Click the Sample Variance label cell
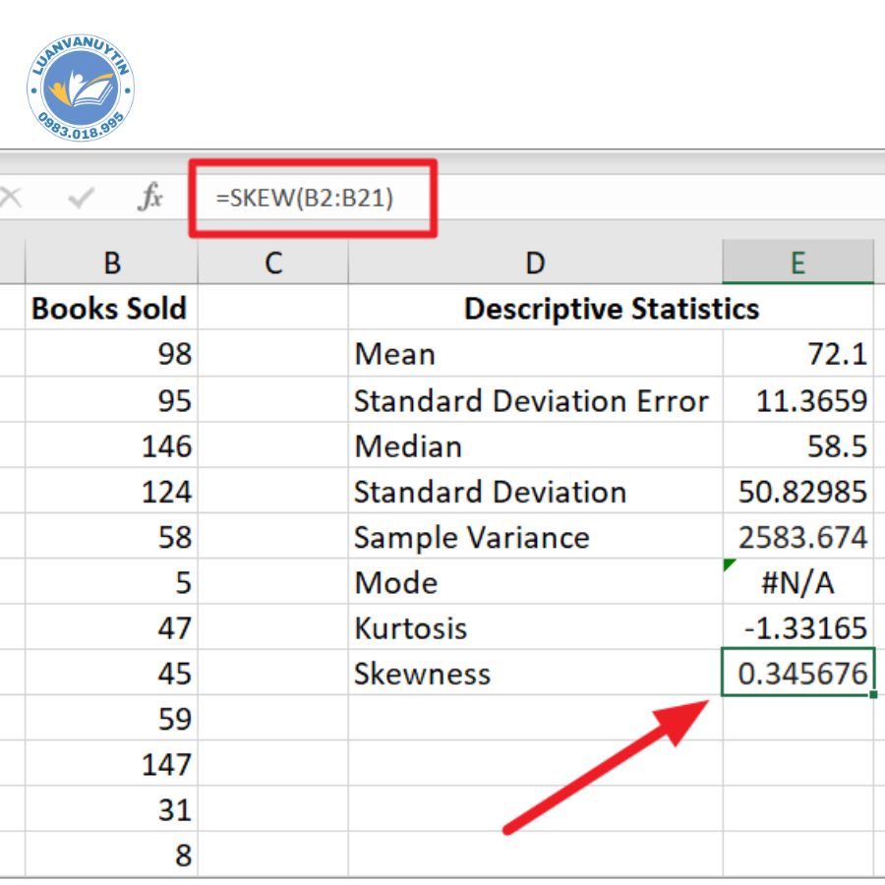885x885 pixels. click(x=535, y=538)
